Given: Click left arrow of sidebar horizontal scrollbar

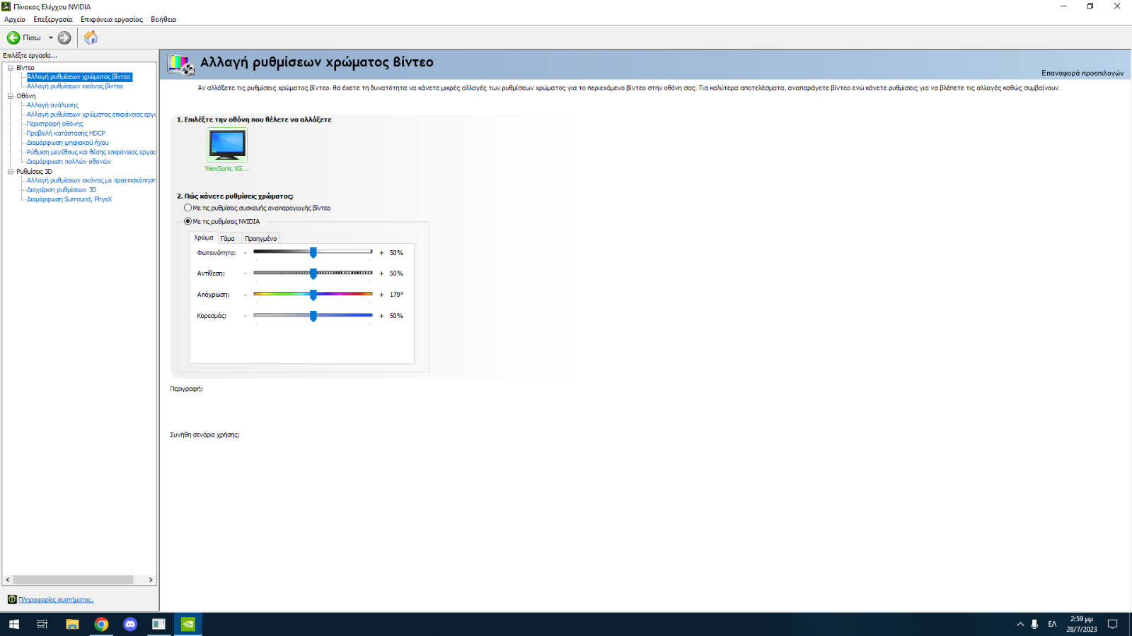Looking at the screenshot, I should pos(8,579).
